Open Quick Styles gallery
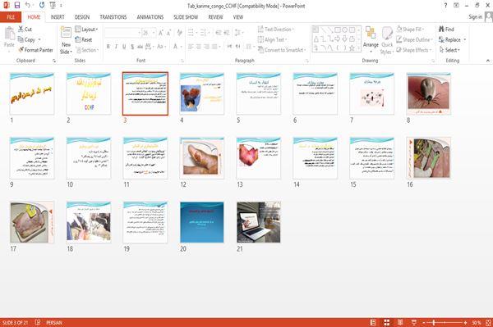This screenshot has height=327, width=493. click(387, 40)
